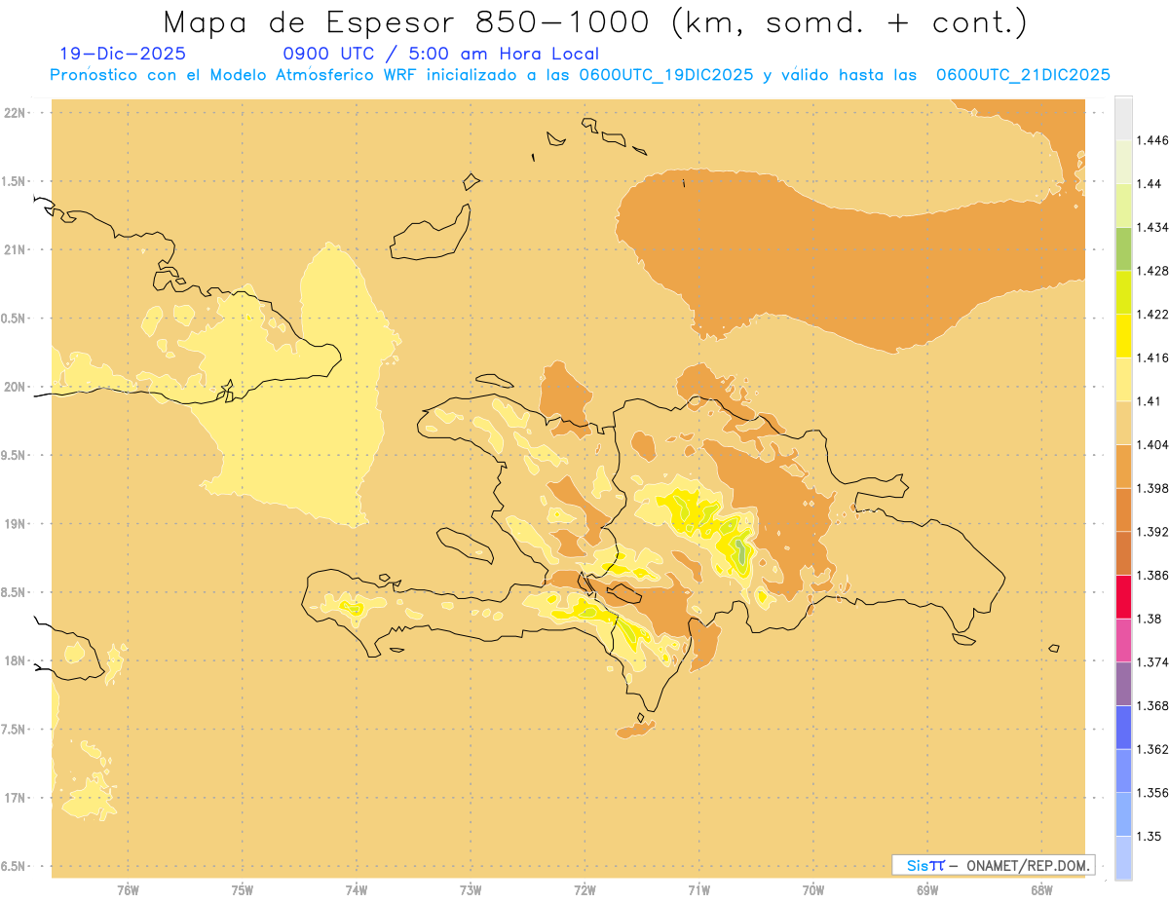Click the '71W' longitude label
The height and width of the screenshot is (903, 1169).
[x=698, y=890]
